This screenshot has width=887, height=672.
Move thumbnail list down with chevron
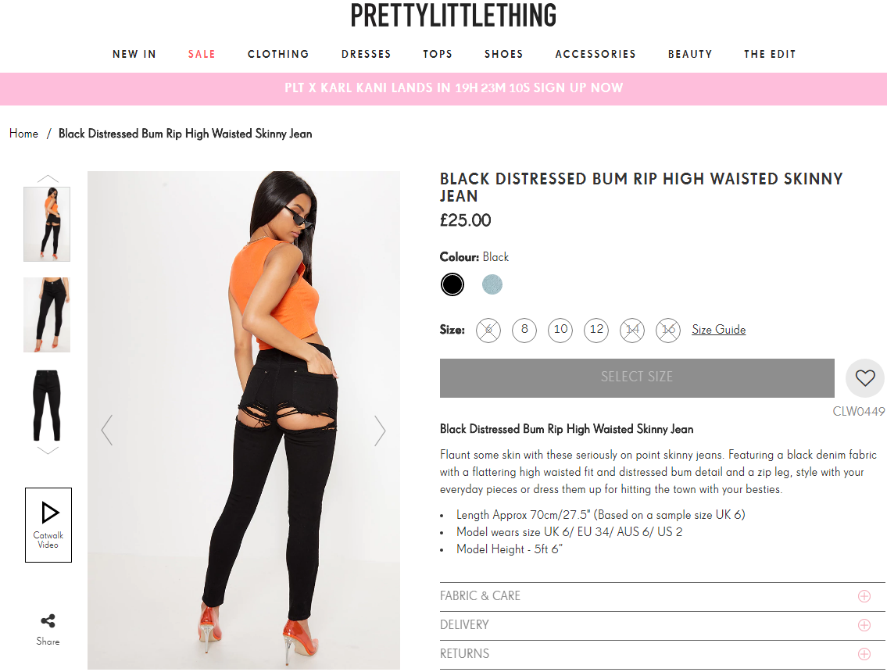coord(48,450)
